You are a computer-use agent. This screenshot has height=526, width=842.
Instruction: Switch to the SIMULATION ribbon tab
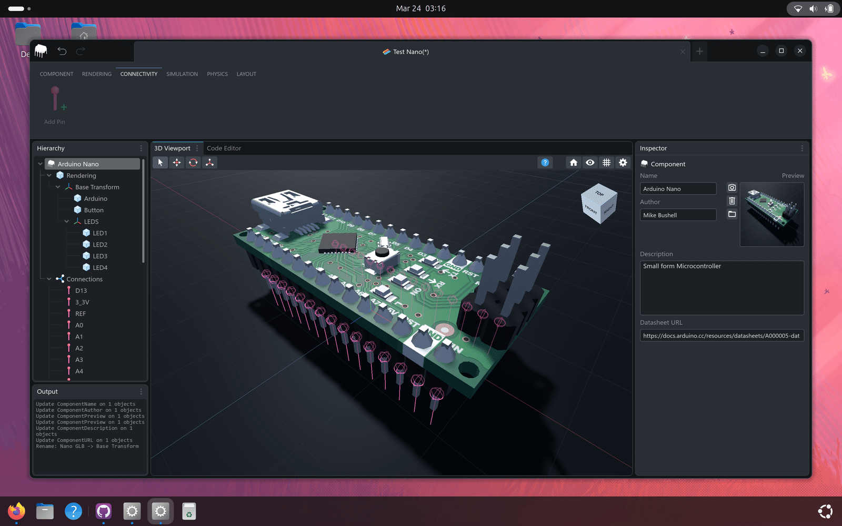tap(182, 74)
